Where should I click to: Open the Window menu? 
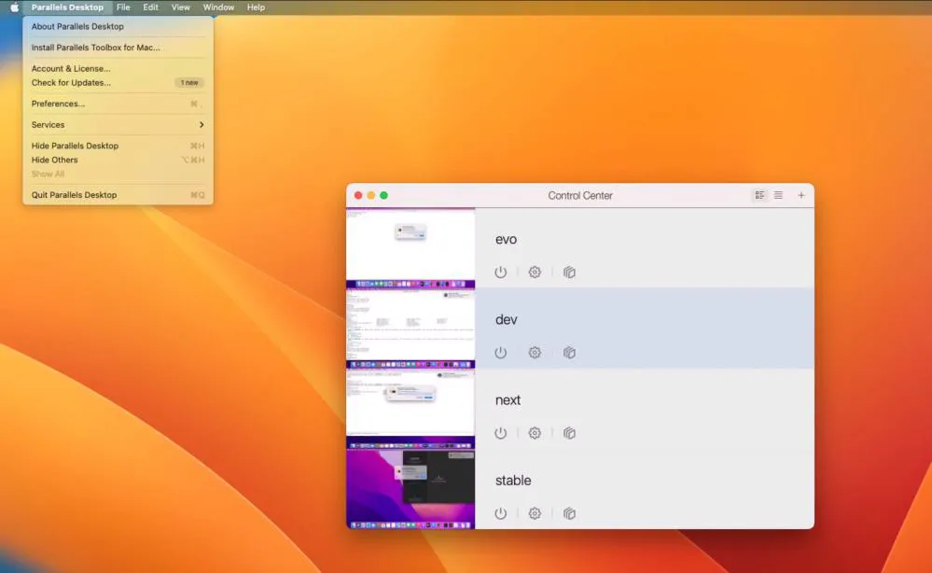(x=218, y=7)
